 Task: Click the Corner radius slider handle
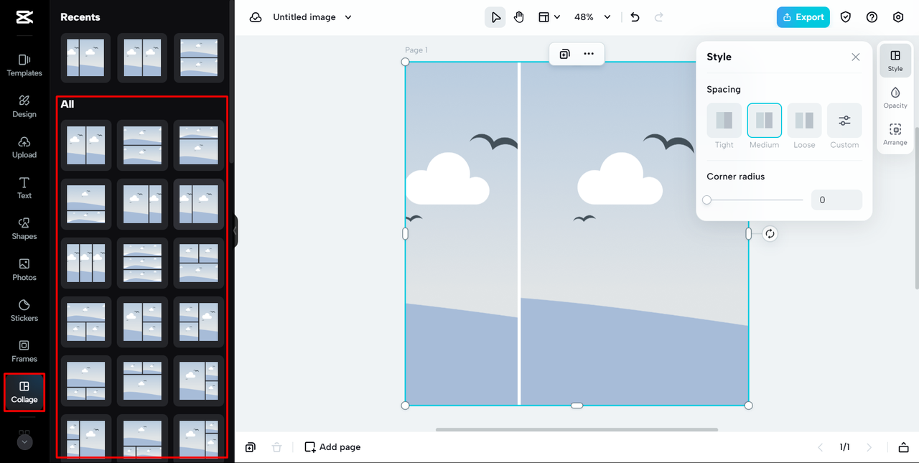[707, 200]
